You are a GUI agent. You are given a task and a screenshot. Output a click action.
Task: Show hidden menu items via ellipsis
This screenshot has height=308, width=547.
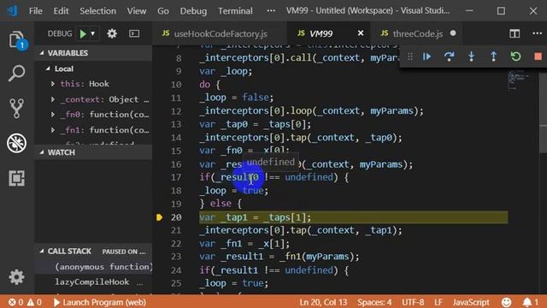271,11
